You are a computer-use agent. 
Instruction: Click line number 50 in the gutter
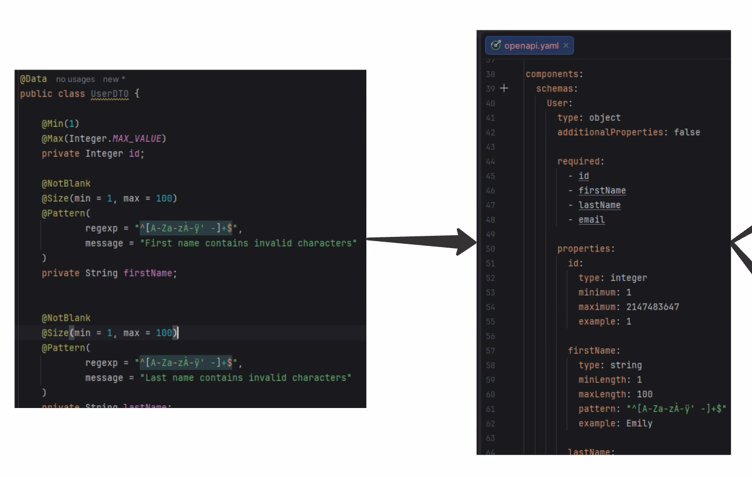491,249
